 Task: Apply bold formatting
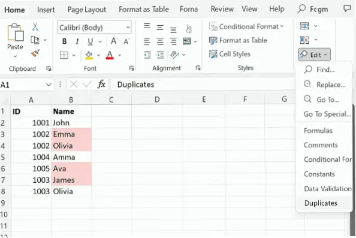(x=64, y=41)
